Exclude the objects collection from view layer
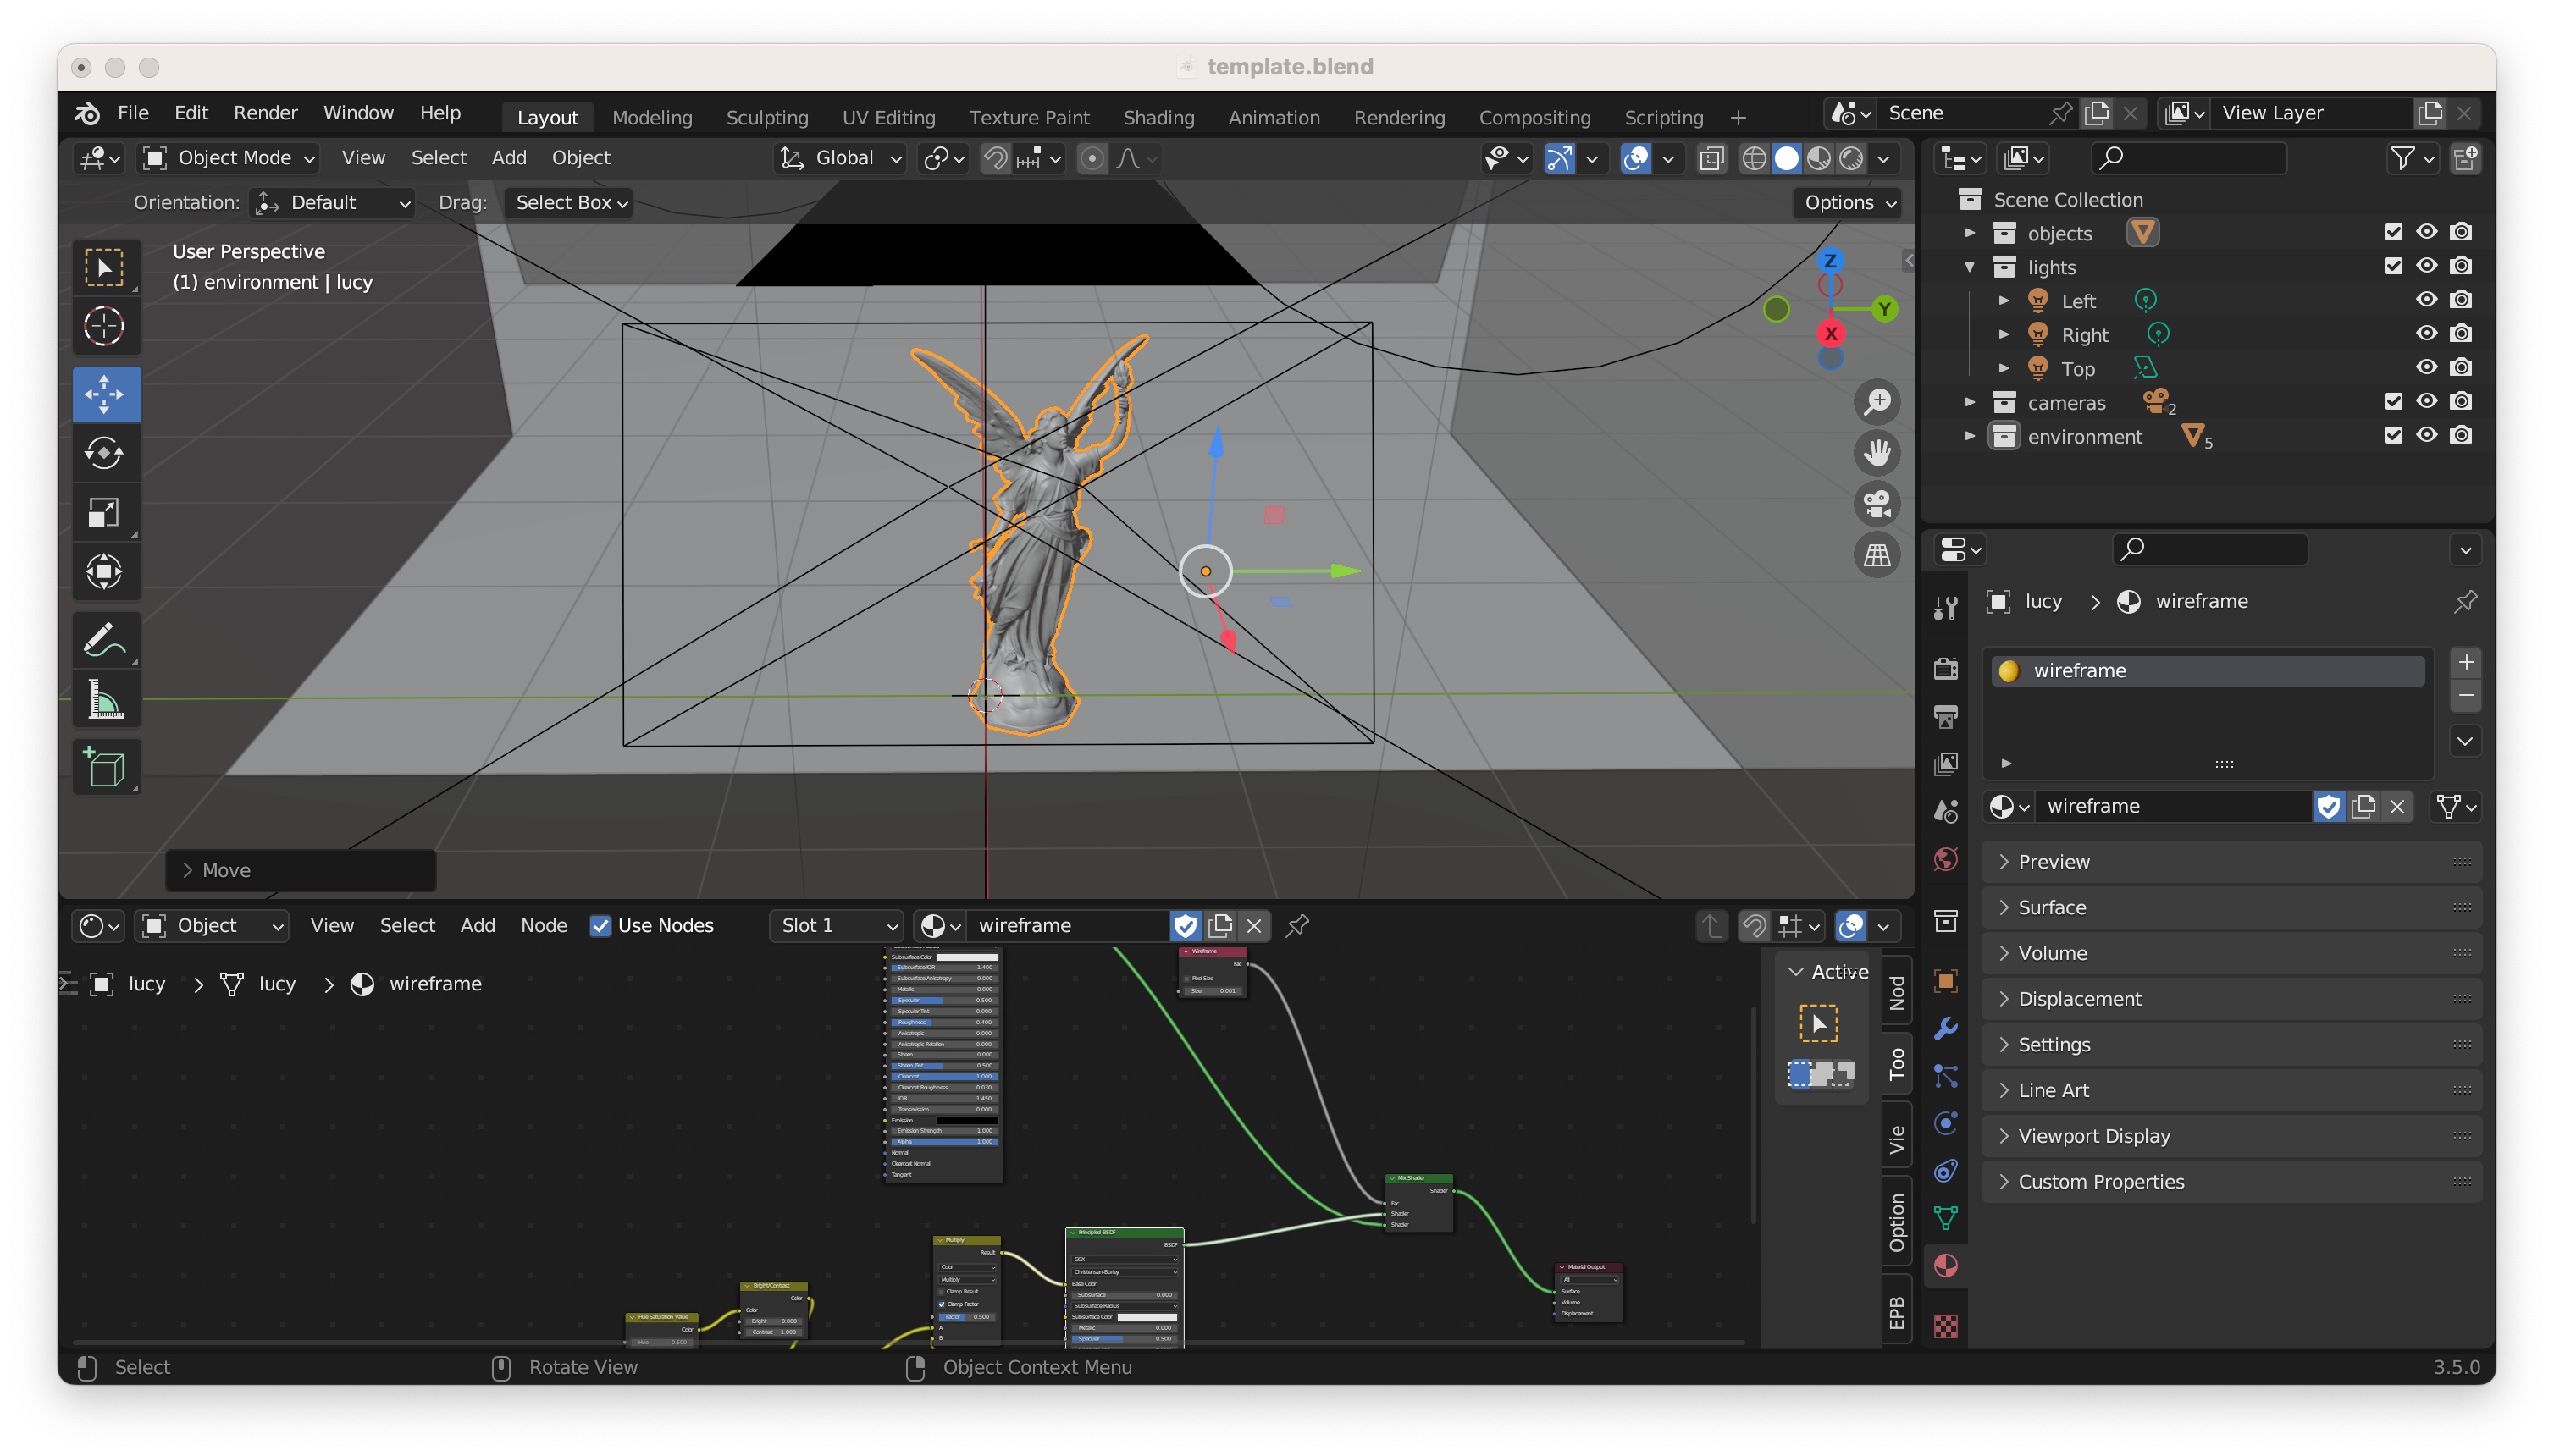2554x1456 pixels. coord(2393,232)
